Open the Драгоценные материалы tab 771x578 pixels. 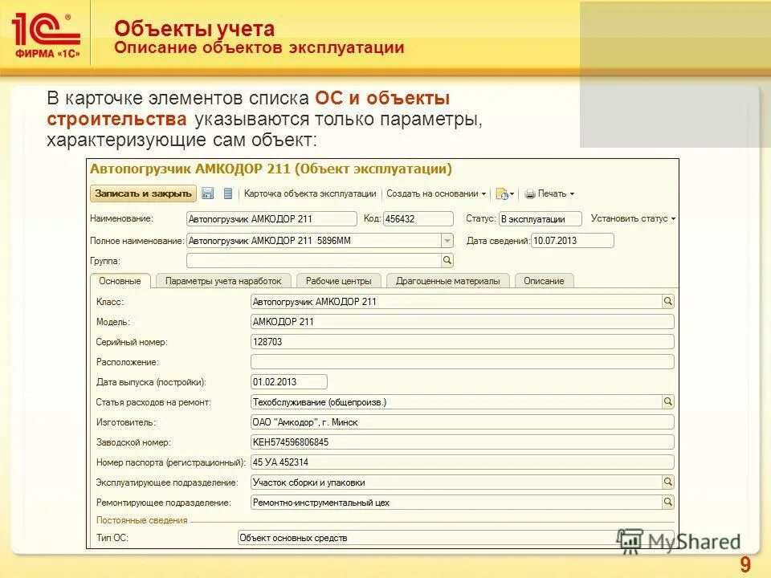(x=447, y=281)
